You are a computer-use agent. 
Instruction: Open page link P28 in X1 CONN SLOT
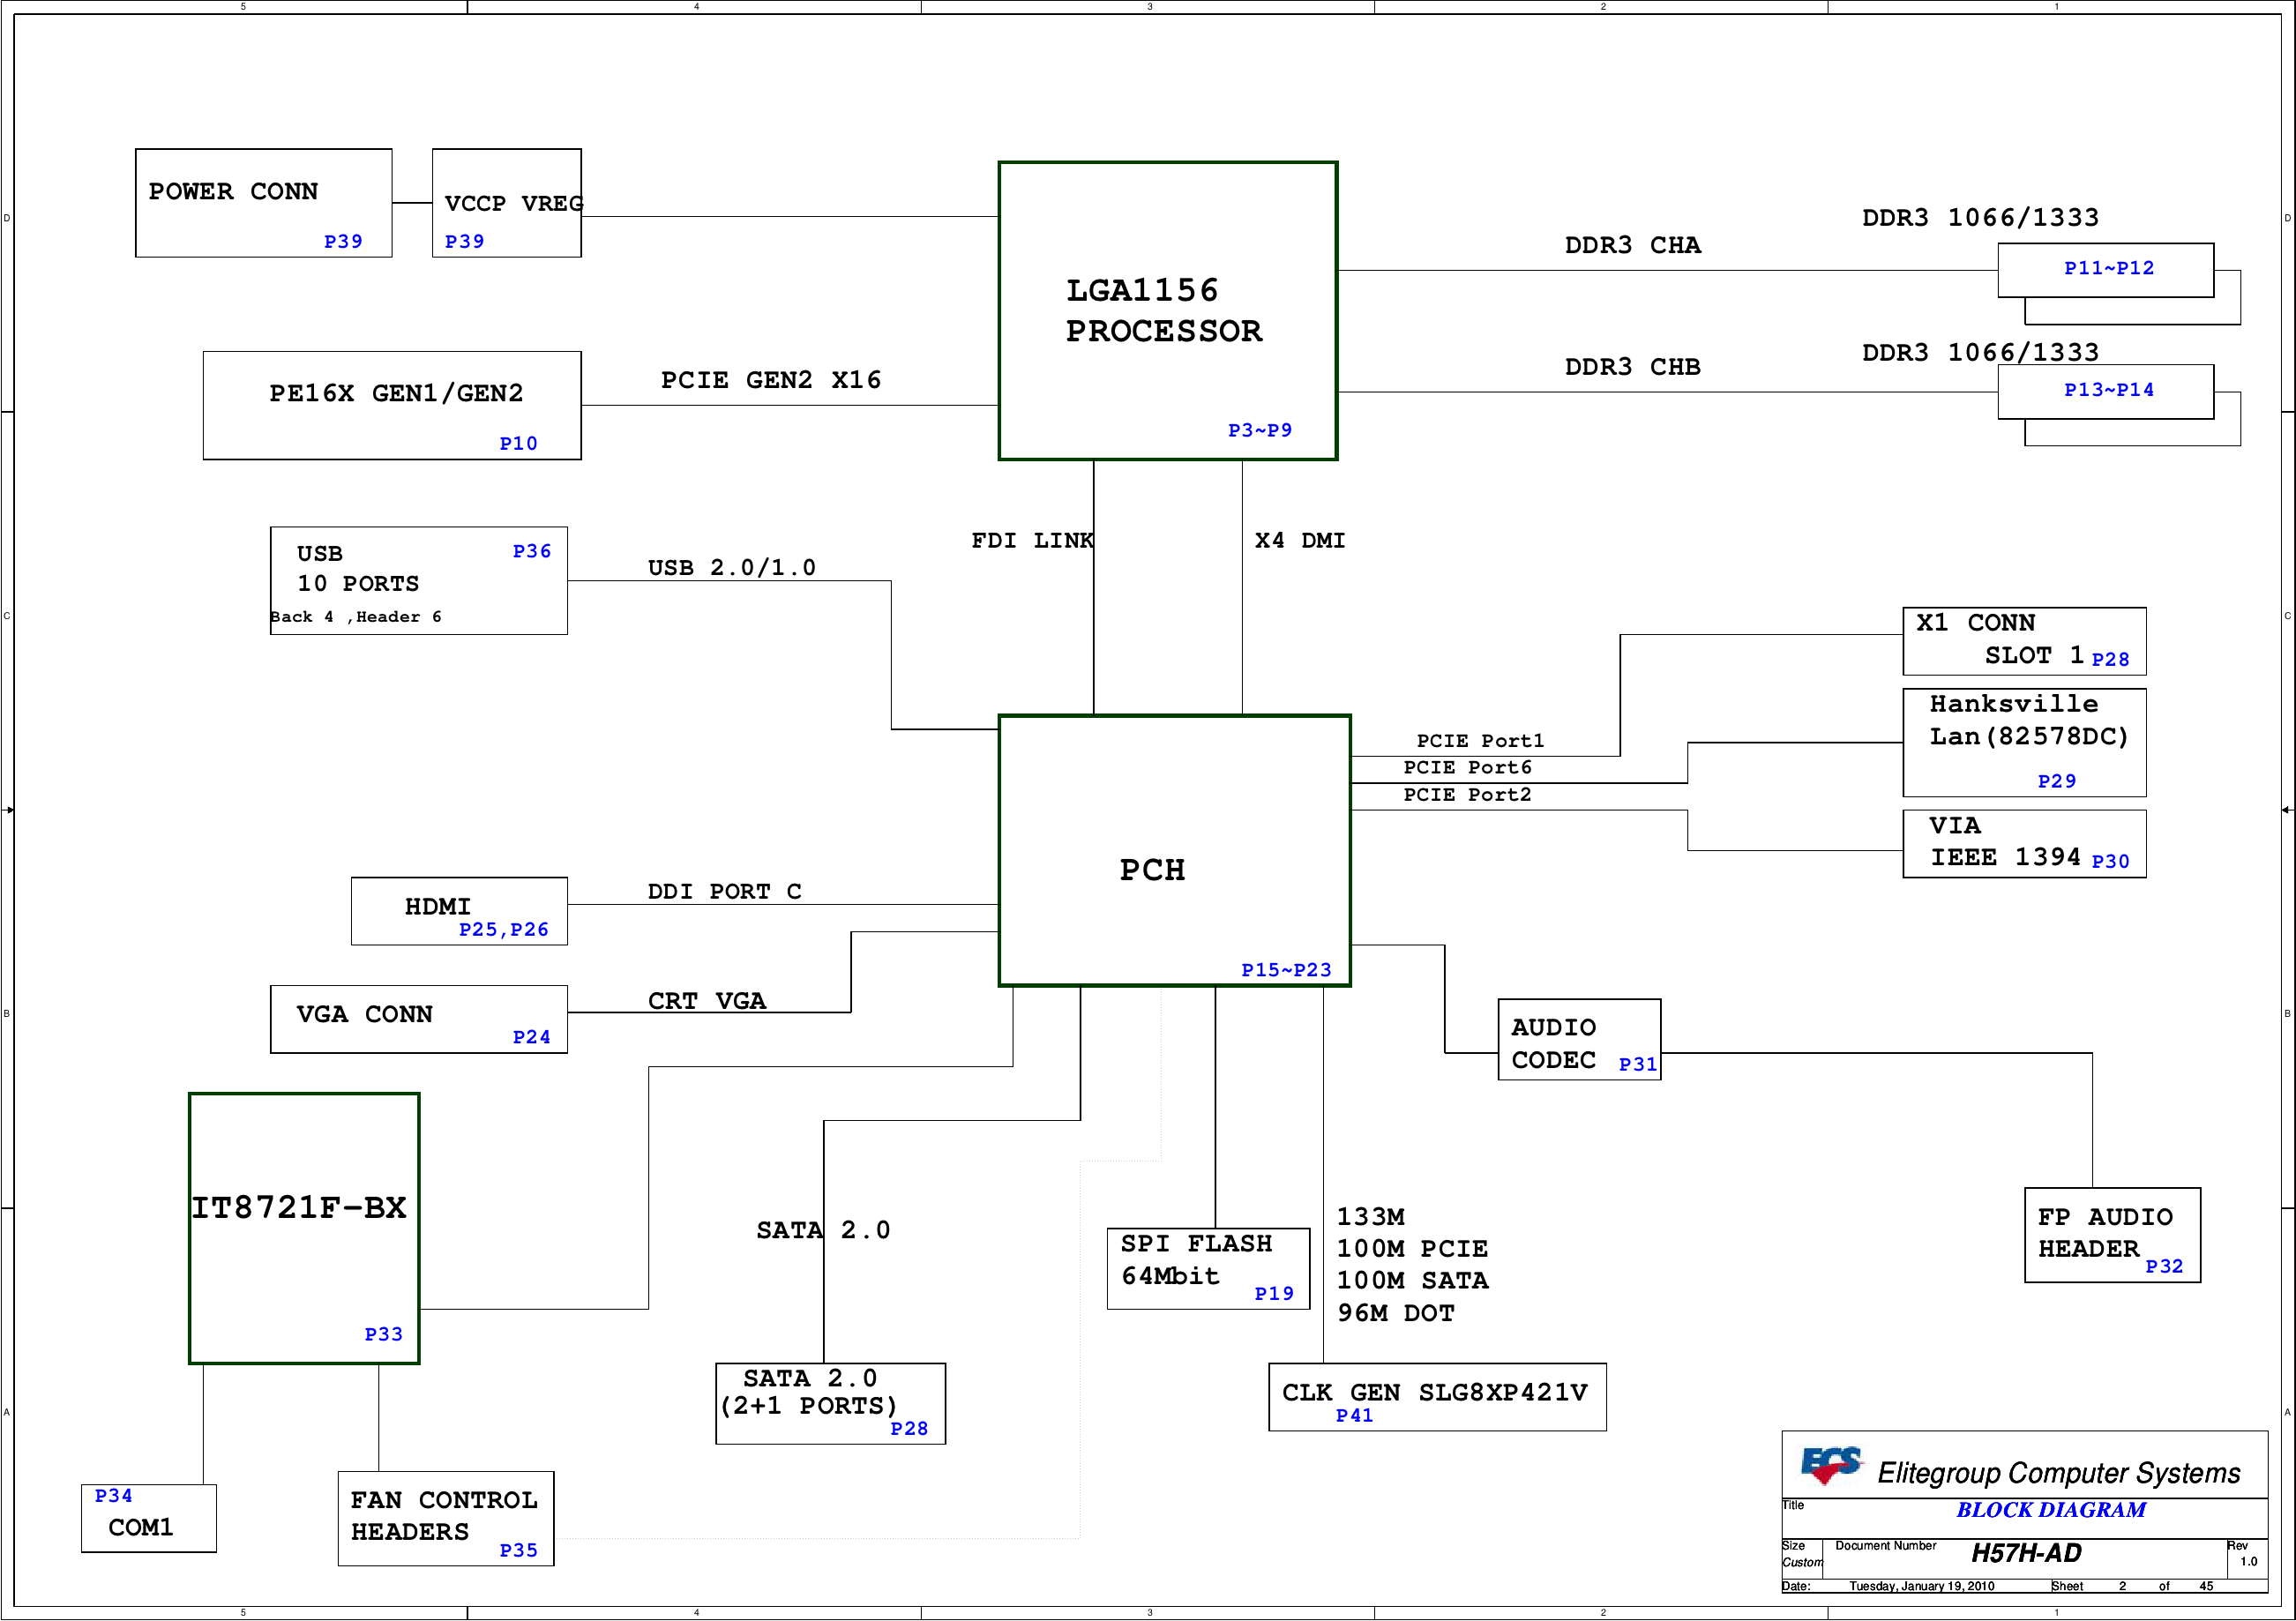coord(2110,659)
